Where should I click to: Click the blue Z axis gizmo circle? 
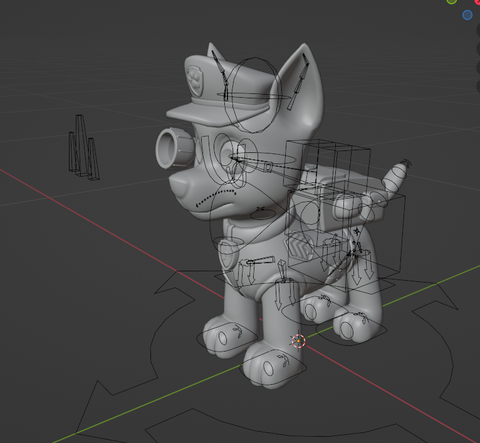click(x=467, y=14)
